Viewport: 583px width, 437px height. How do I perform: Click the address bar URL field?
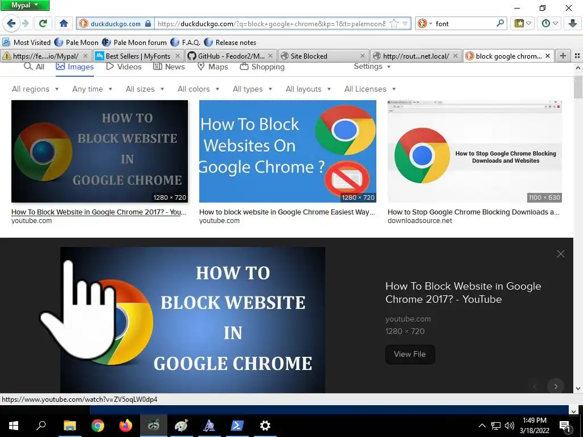pos(272,24)
